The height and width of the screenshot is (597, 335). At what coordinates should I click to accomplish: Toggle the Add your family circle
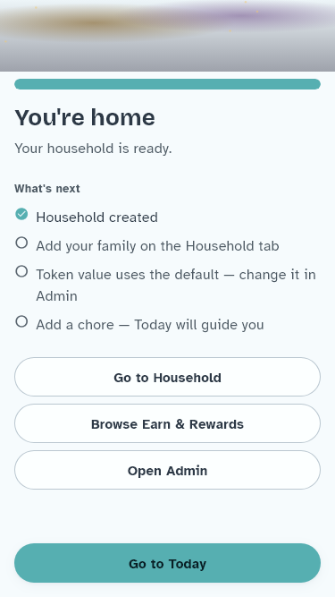(21, 243)
